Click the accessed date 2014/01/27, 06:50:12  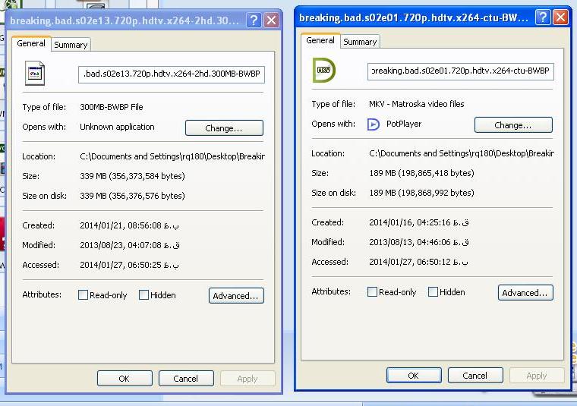[418, 263]
